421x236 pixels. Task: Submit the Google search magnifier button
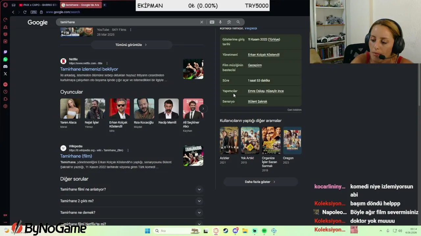[x=238, y=22]
